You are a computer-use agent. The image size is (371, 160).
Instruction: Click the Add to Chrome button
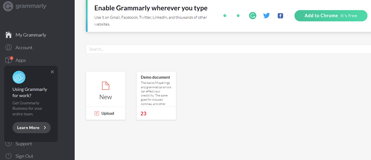(331, 16)
